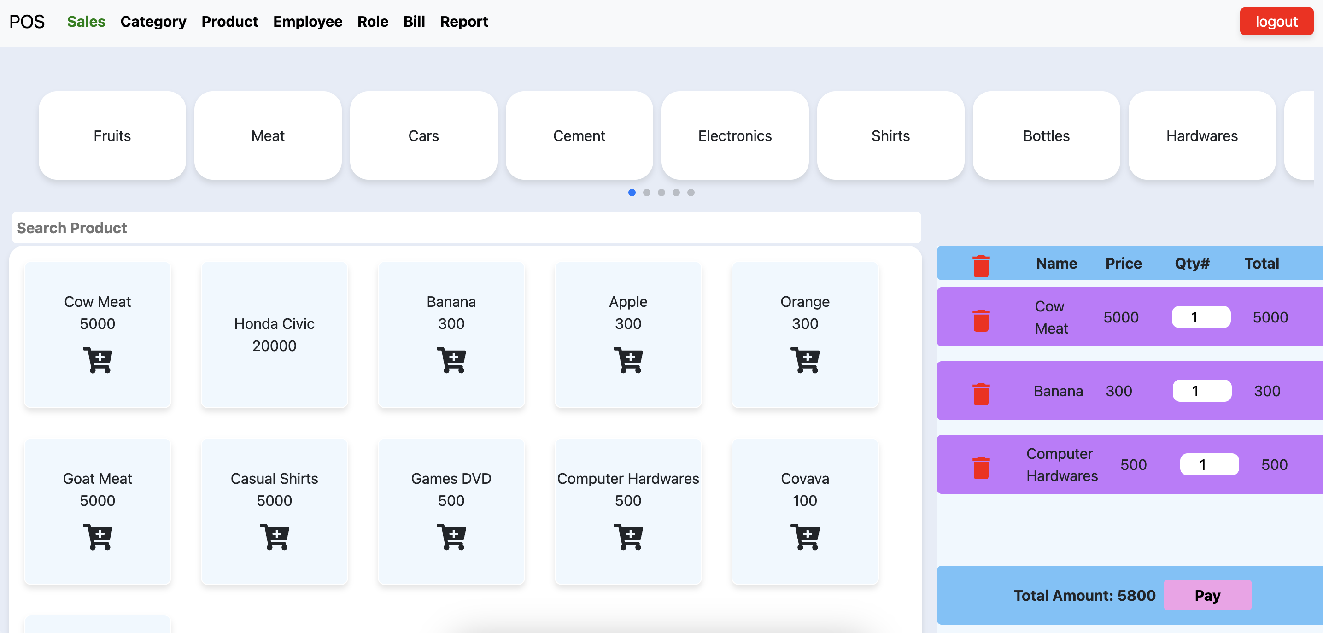Focus the Search Product field
This screenshot has height=633, width=1323.
point(466,228)
